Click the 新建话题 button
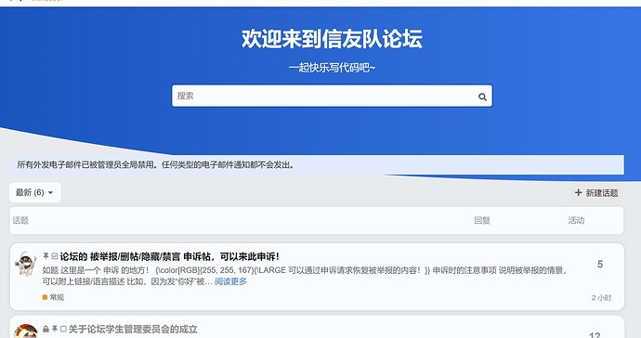 click(x=596, y=192)
